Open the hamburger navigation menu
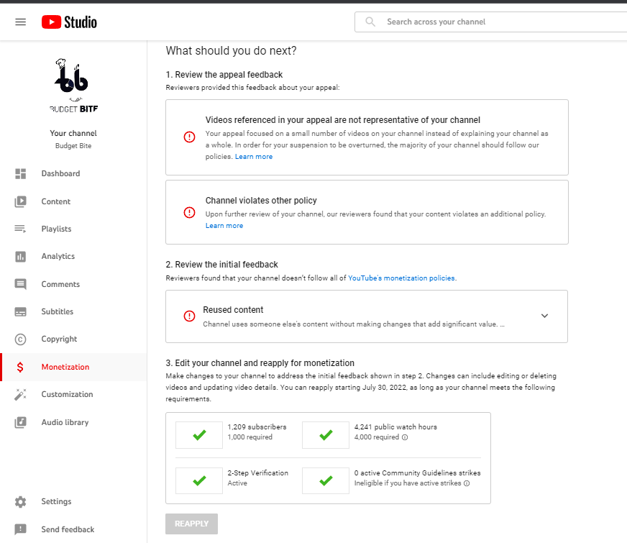The height and width of the screenshot is (543, 627). coord(20,22)
